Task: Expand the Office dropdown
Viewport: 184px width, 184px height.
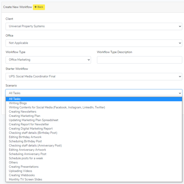Action: [94, 43]
